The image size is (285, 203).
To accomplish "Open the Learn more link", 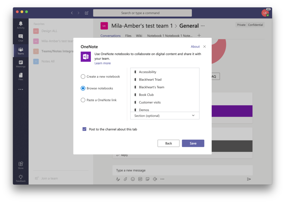I will pyautogui.click(x=103, y=63).
